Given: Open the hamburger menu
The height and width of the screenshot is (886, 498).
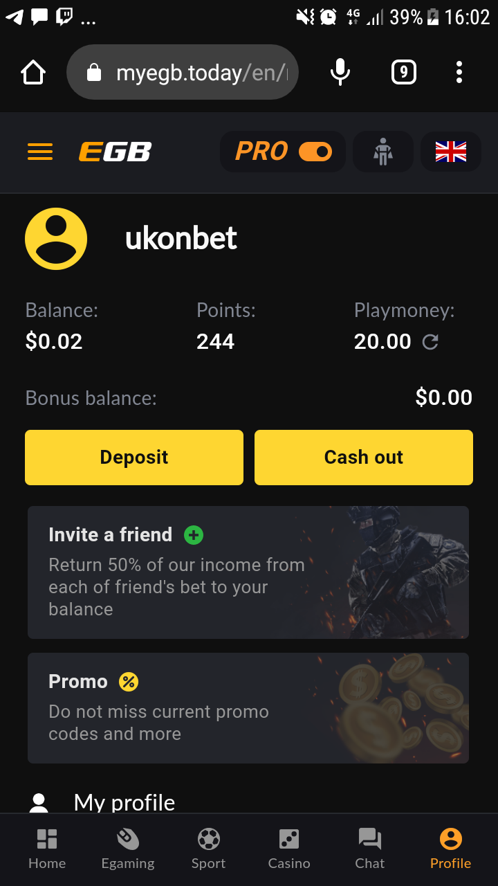Looking at the screenshot, I should click(x=40, y=152).
